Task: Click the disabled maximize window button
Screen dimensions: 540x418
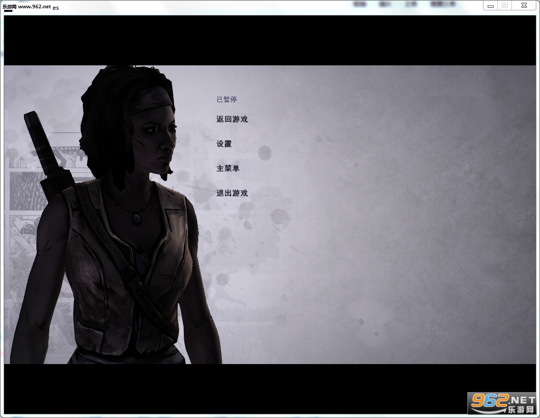Action: (x=505, y=6)
